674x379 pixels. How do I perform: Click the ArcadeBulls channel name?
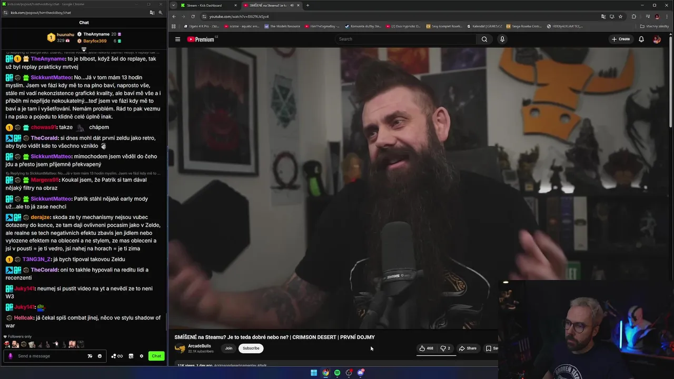pyautogui.click(x=200, y=346)
